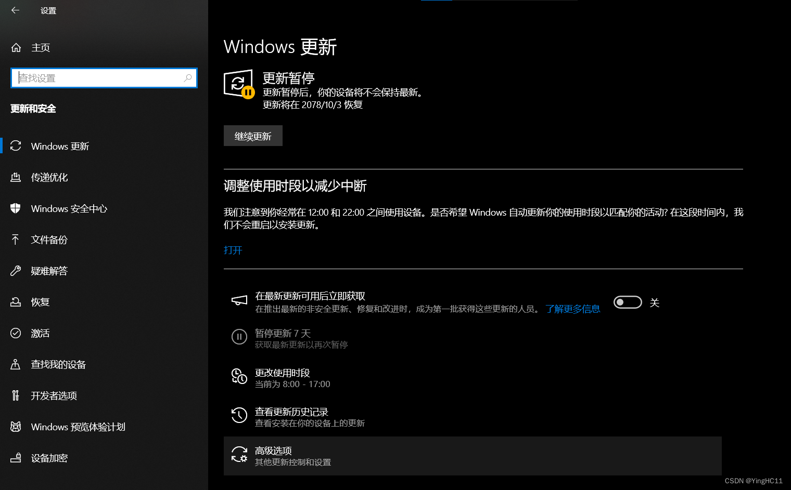This screenshot has width=791, height=490.
Task: Select the Windows 预览体验计划 cat icon
Action: click(x=16, y=427)
